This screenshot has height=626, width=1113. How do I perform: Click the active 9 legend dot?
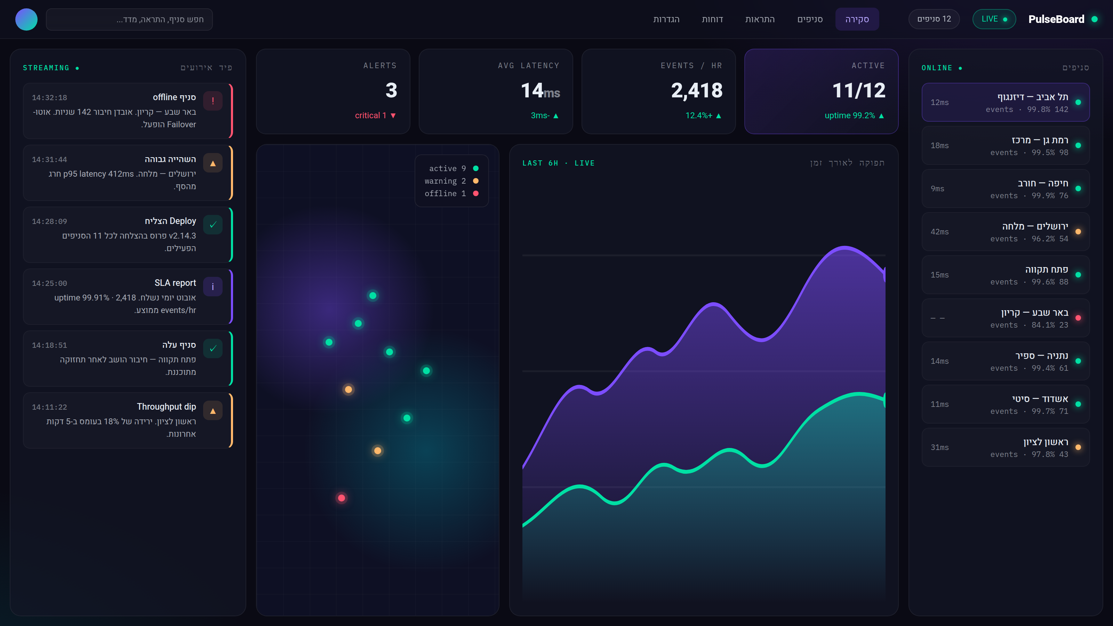tap(476, 168)
